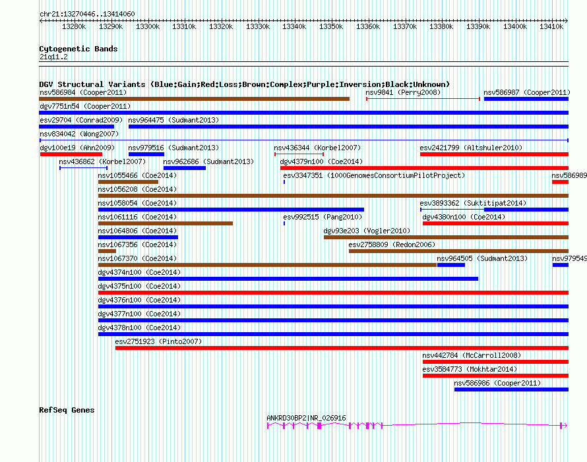Click the blue bar under dgv7751n54
Screen dimensions: 587x462
tap(304, 113)
